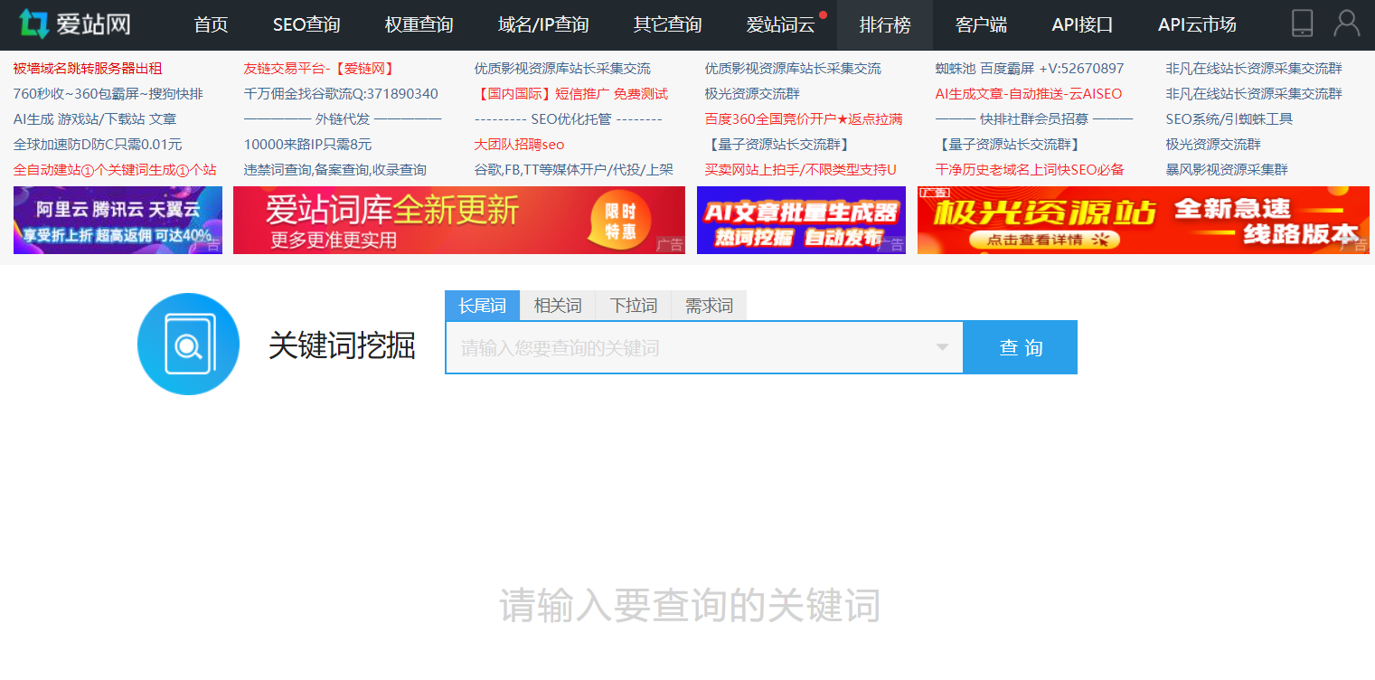Open the 爱站词库全新更新 banner
This screenshot has width=1375, height=680.
coord(459,220)
